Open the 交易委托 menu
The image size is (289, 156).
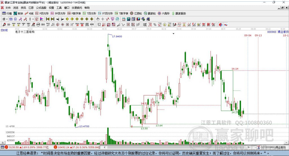pyautogui.click(x=77, y=8)
